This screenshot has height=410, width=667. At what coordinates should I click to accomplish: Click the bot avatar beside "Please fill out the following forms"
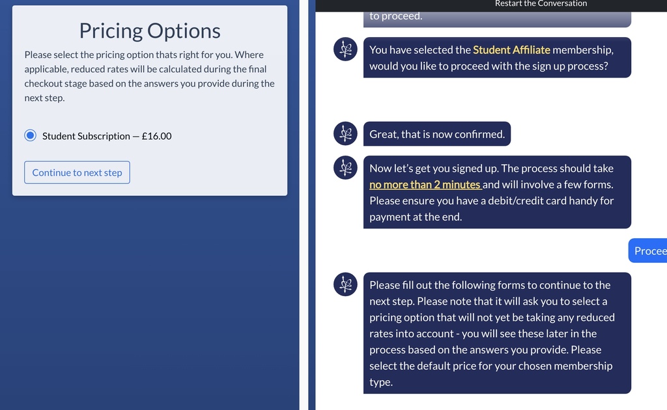click(x=345, y=284)
